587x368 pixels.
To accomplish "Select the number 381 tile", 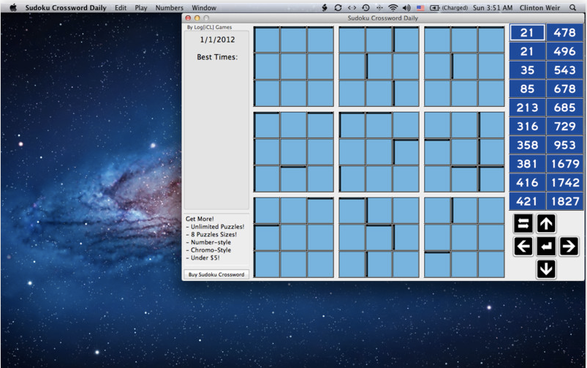I will point(527,164).
